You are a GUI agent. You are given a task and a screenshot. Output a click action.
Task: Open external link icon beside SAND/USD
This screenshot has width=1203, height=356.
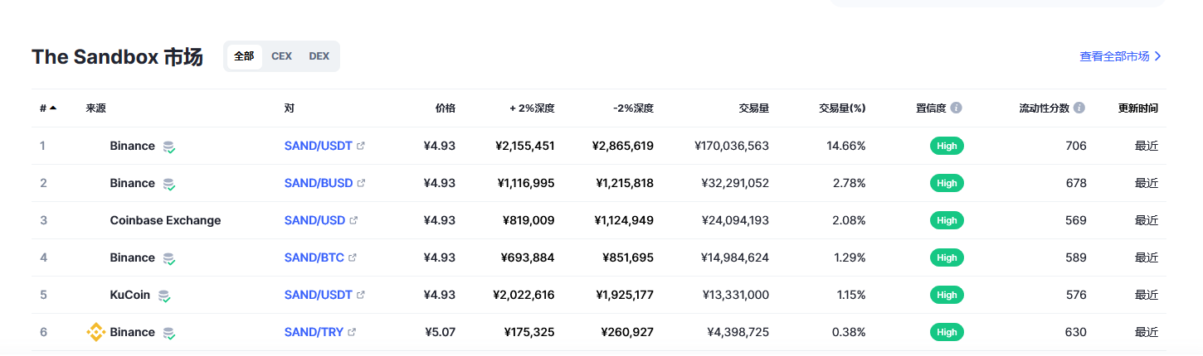[353, 220]
